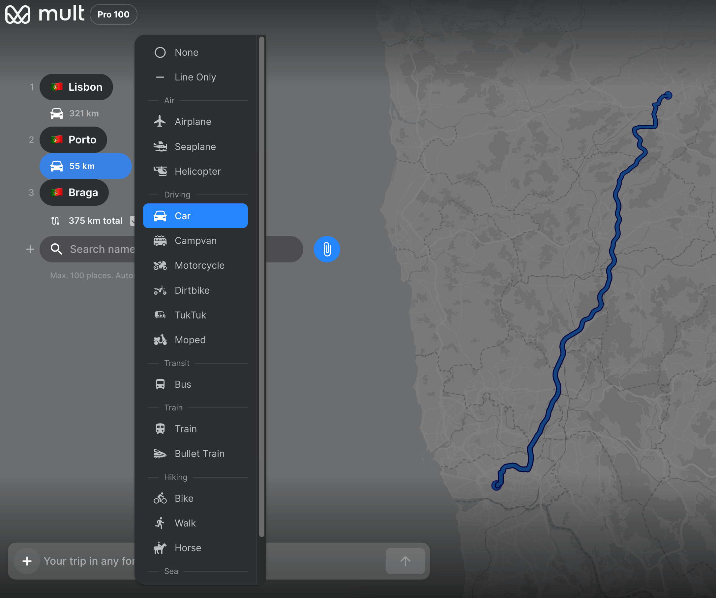This screenshot has height=598, width=716.
Task: Click the Braga destination chip
Action: (74, 192)
